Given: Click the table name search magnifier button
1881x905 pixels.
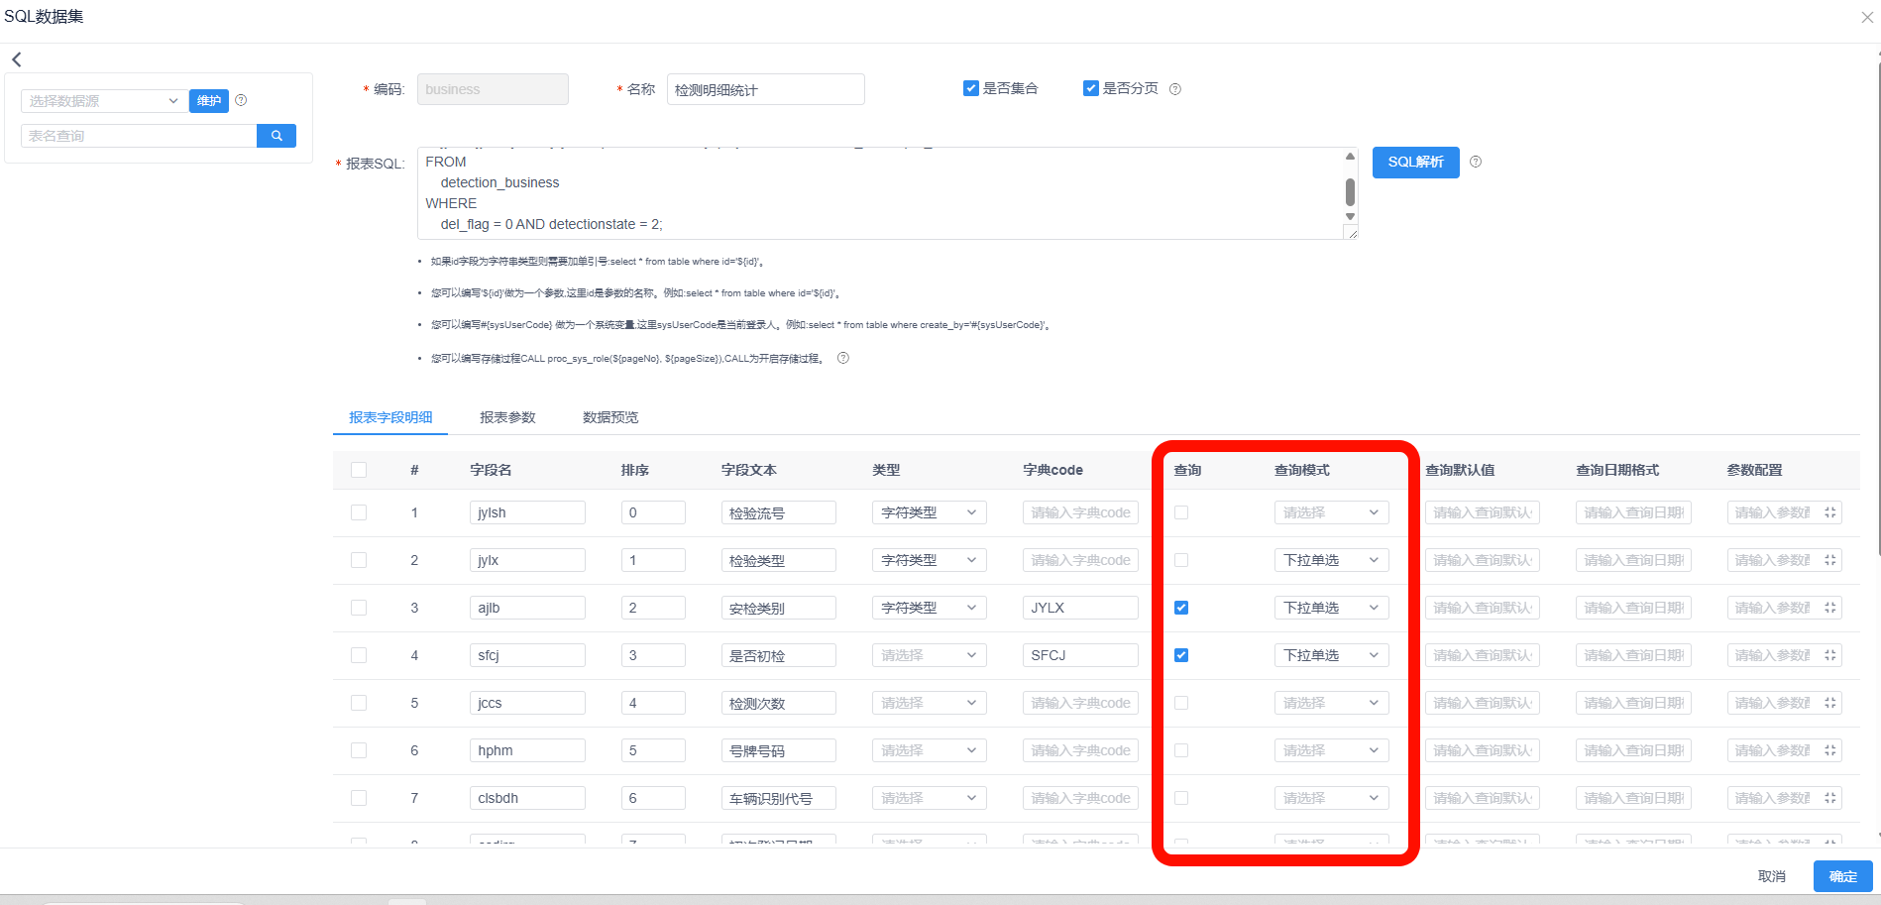Looking at the screenshot, I should tap(277, 136).
